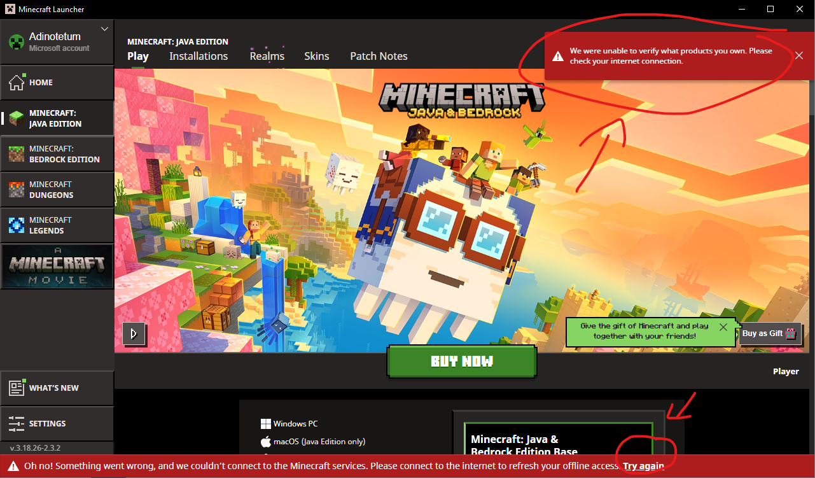Click the Windows PC platform icon

[x=266, y=424]
